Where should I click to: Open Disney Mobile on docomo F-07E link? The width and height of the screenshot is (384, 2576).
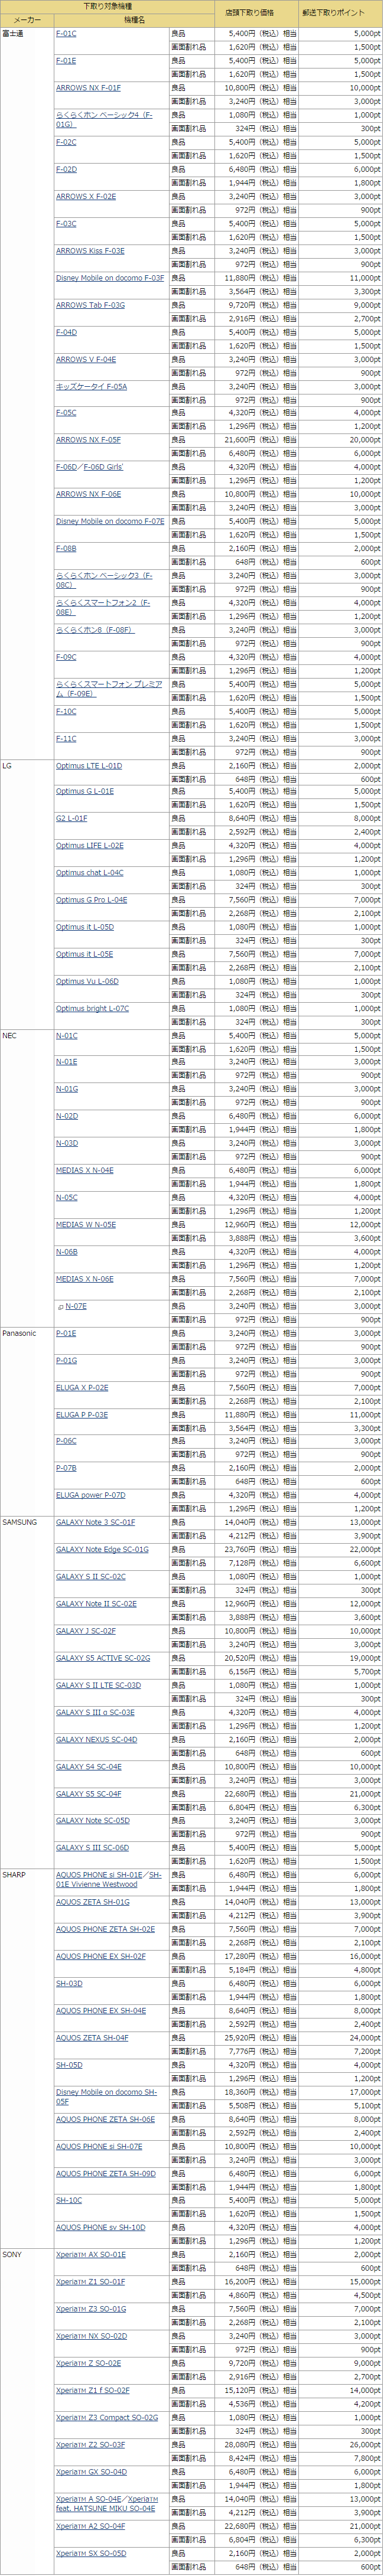point(110,522)
